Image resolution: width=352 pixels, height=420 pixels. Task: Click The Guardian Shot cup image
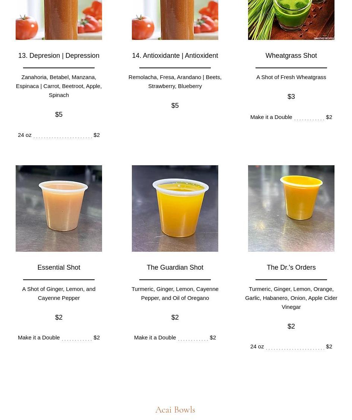175,209
